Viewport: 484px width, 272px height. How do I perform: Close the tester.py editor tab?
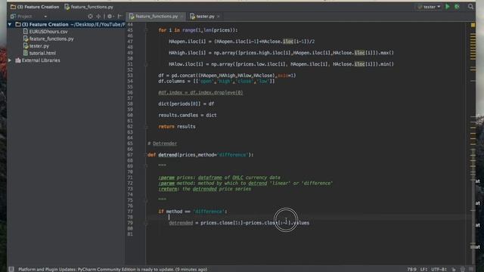pos(219,17)
